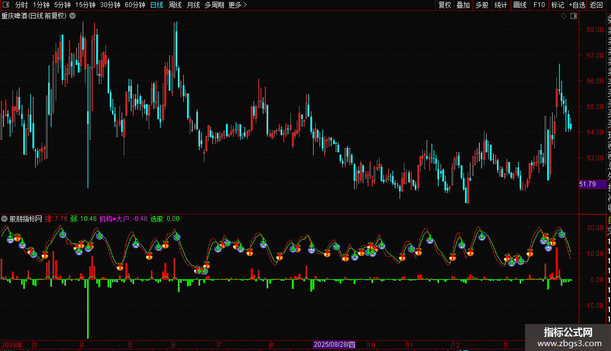Screen dimensions: 611x351
Task: Open dropdown beside 股朋指标网 indicator title
Action: (x=4, y=219)
